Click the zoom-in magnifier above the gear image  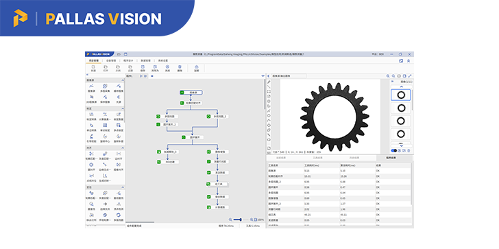pyautogui.click(x=388, y=76)
